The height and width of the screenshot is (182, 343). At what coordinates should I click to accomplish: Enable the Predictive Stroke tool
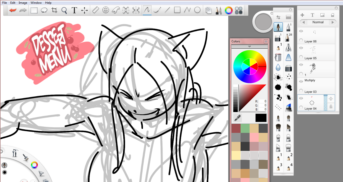(157, 10)
